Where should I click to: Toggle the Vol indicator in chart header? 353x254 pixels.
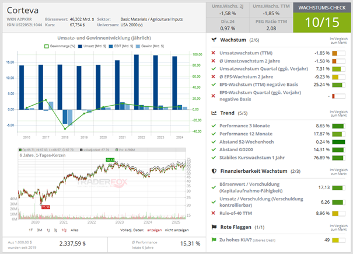(125, 150)
